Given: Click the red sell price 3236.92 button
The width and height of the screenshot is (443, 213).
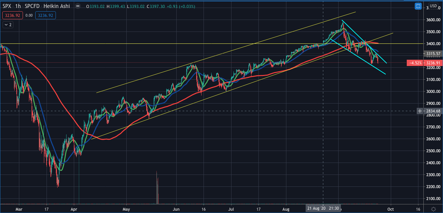Looking at the screenshot, I should coord(12,15).
